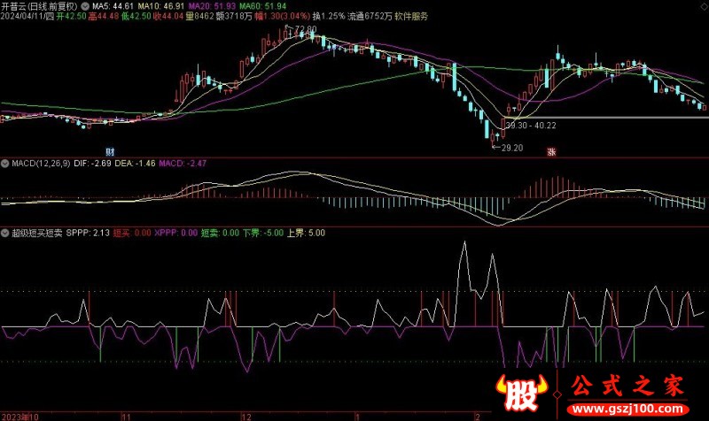Click the 72.80 peak price label
This screenshot has width=709, height=421.
[304, 29]
